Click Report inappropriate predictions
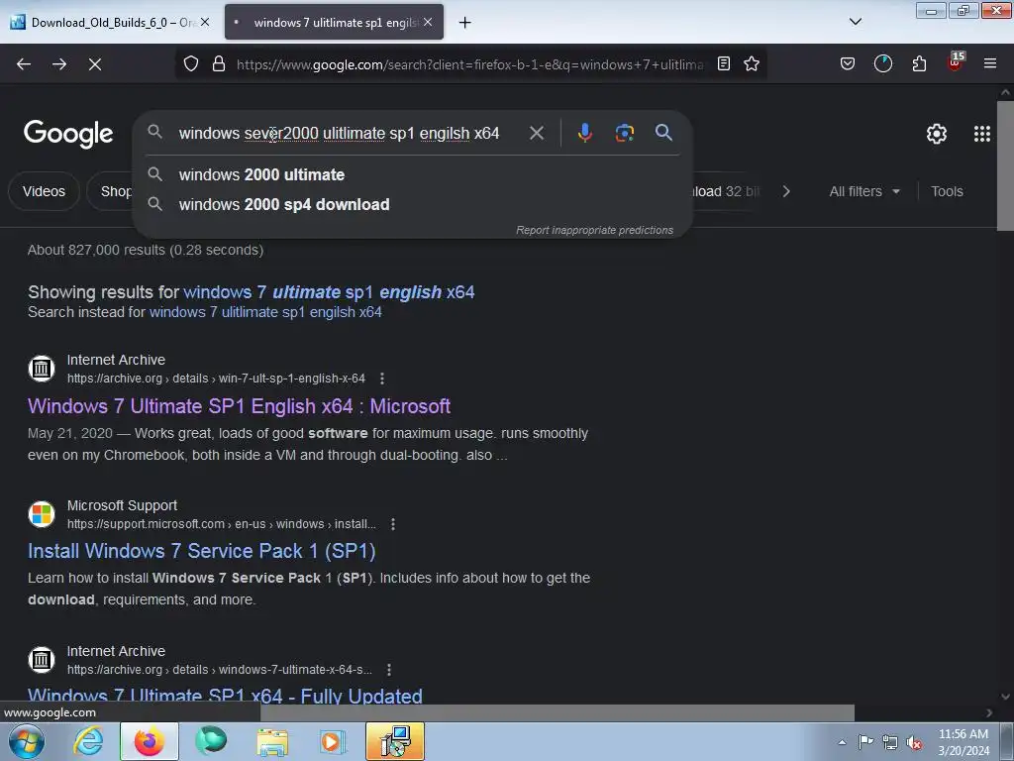1014x761 pixels. pos(594,230)
